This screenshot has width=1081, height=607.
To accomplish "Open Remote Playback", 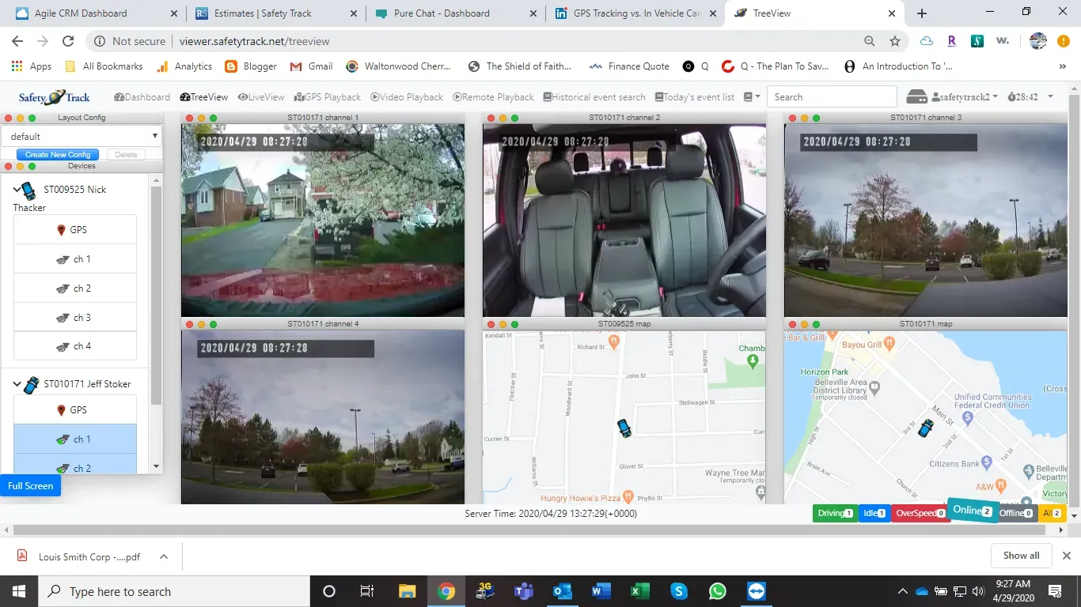I will click(x=493, y=96).
